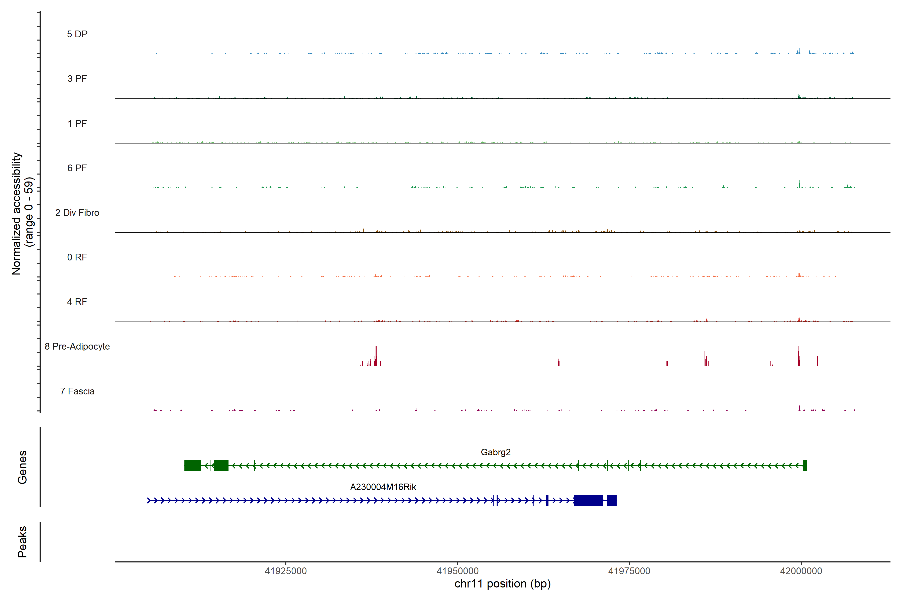The height and width of the screenshot is (601, 902).
Task: Click the 7 Fascia track label
Action: pyautogui.click(x=77, y=391)
